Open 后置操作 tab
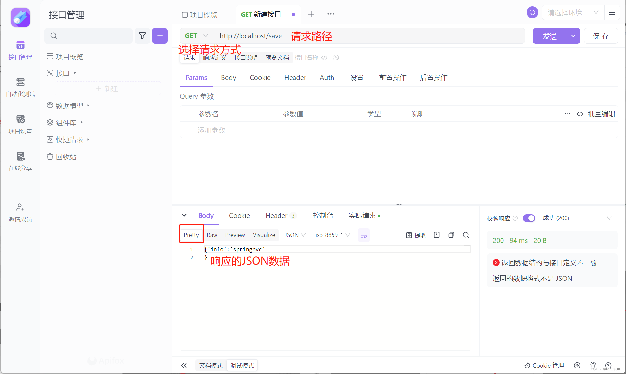This screenshot has height=374, width=626. [x=434, y=78]
